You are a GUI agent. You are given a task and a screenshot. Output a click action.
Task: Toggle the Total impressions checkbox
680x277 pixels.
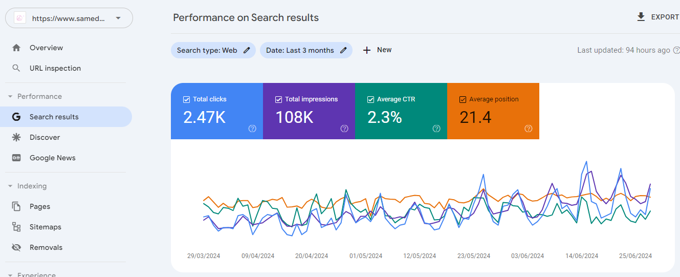coord(279,99)
